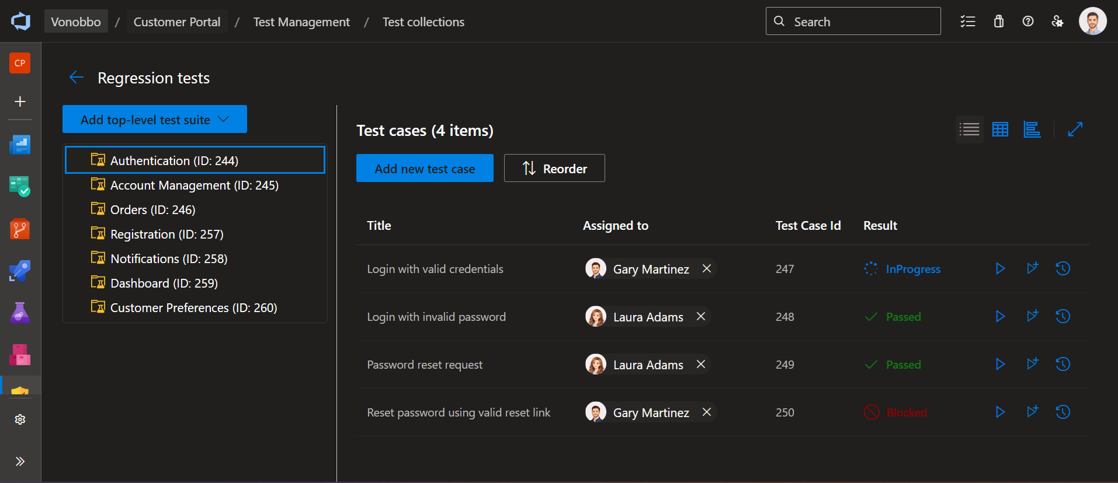The image size is (1118, 483).
Task: Open Repos icon in left sidebar
Action: pyautogui.click(x=20, y=229)
